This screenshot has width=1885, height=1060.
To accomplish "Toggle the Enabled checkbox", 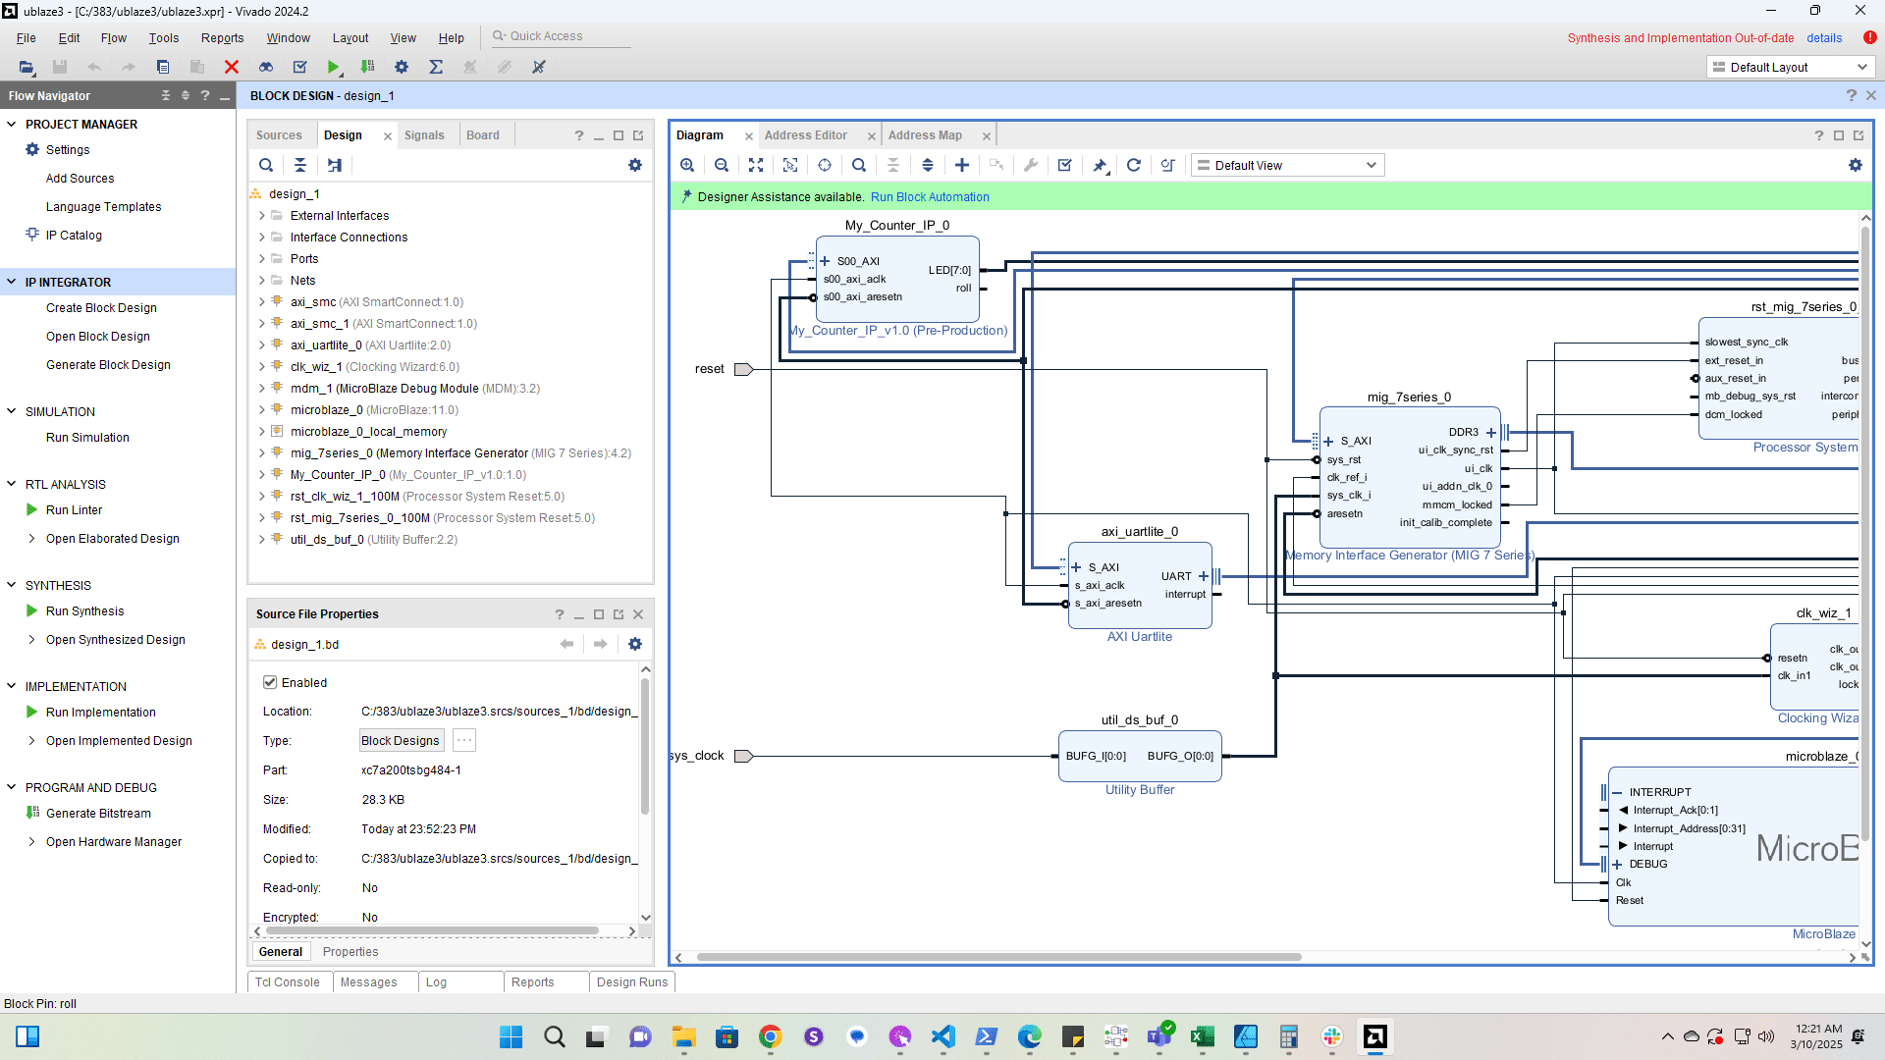I will click(270, 683).
